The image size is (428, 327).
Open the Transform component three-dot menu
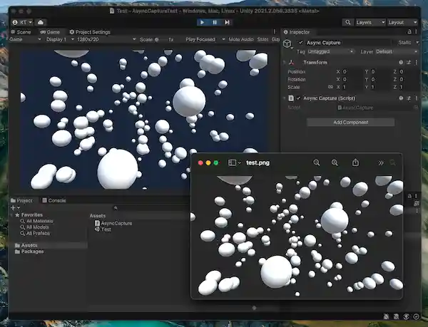(417, 63)
